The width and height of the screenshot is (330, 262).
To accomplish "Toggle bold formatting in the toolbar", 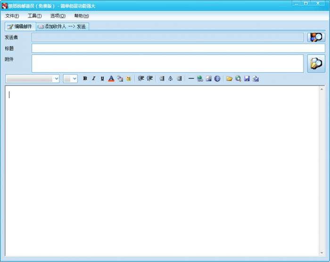I will [85, 79].
